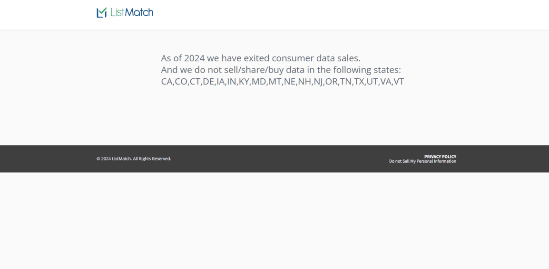Screen dimensions: 549x269
Task: Click the TX state abbreviation
Action: [359, 82]
